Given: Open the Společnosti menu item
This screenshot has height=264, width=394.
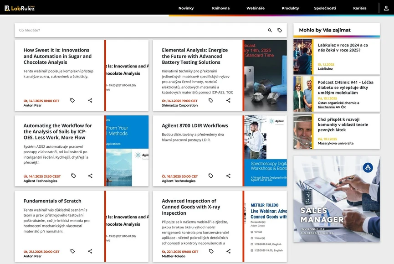Looking at the screenshot, I should click(325, 8).
